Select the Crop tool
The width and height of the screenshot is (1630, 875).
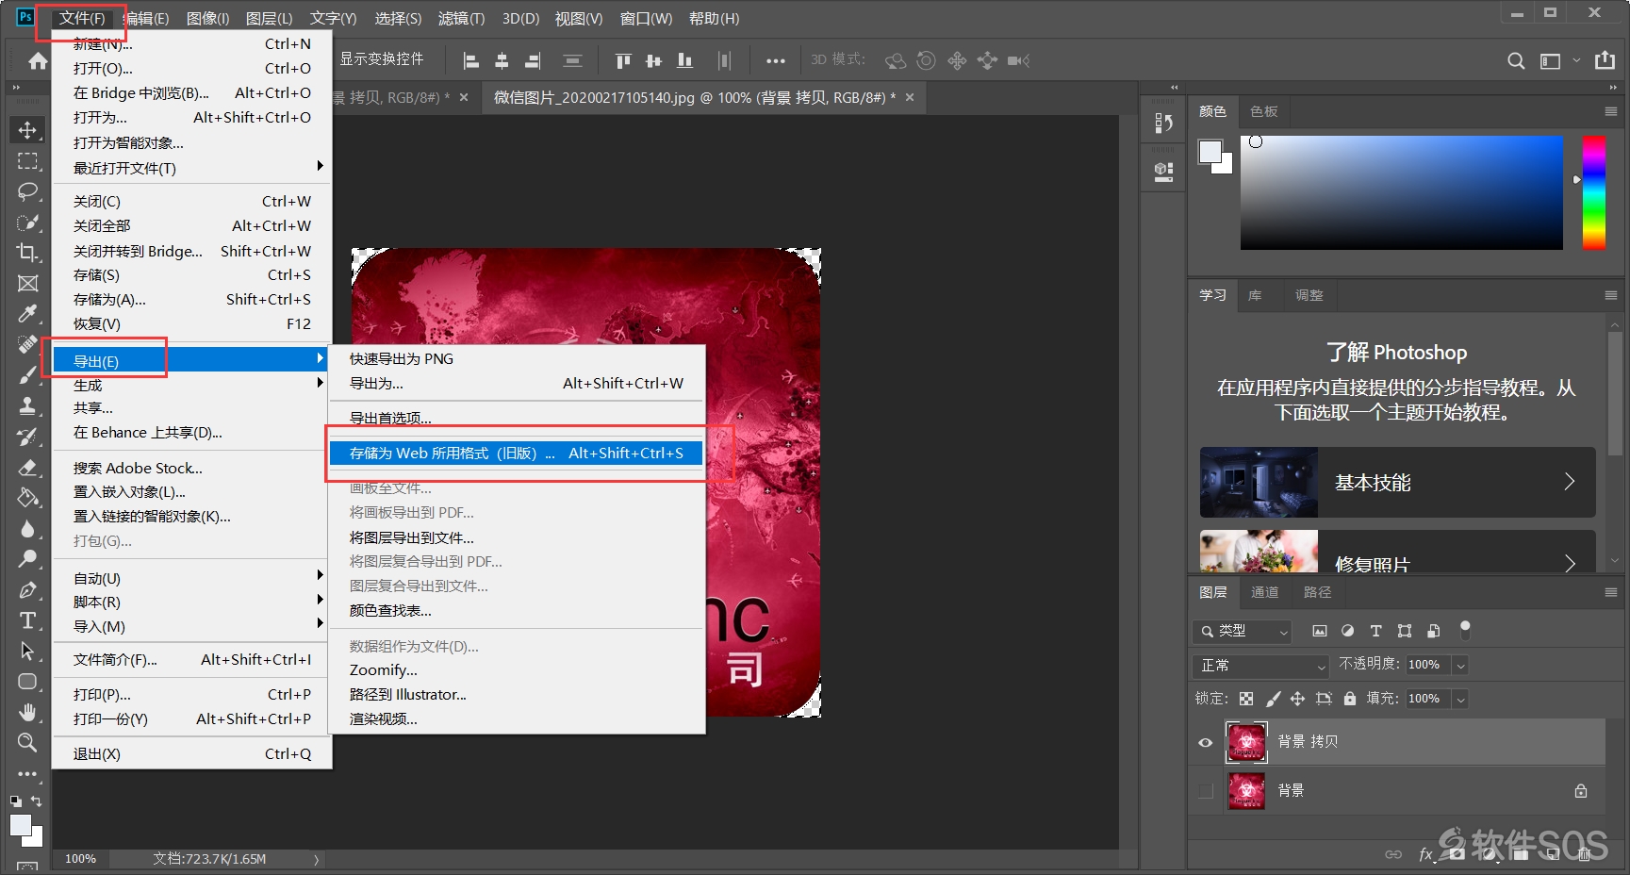[27, 252]
